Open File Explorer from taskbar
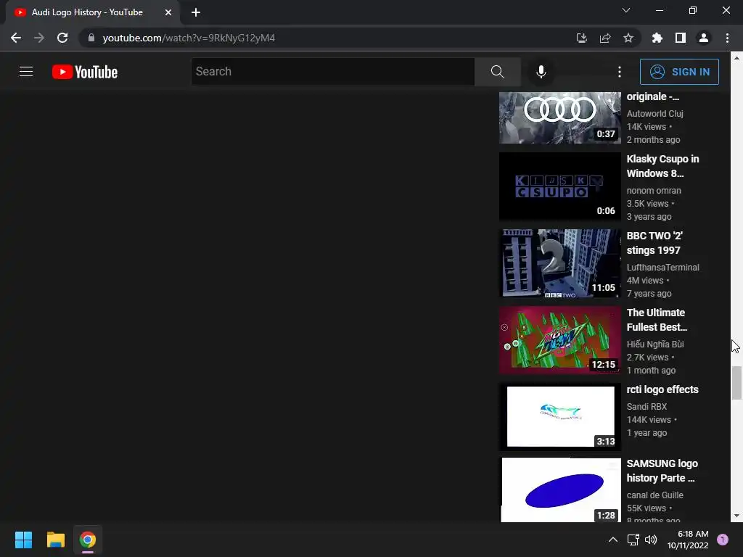Viewport: 743px width, 557px height. [x=55, y=540]
